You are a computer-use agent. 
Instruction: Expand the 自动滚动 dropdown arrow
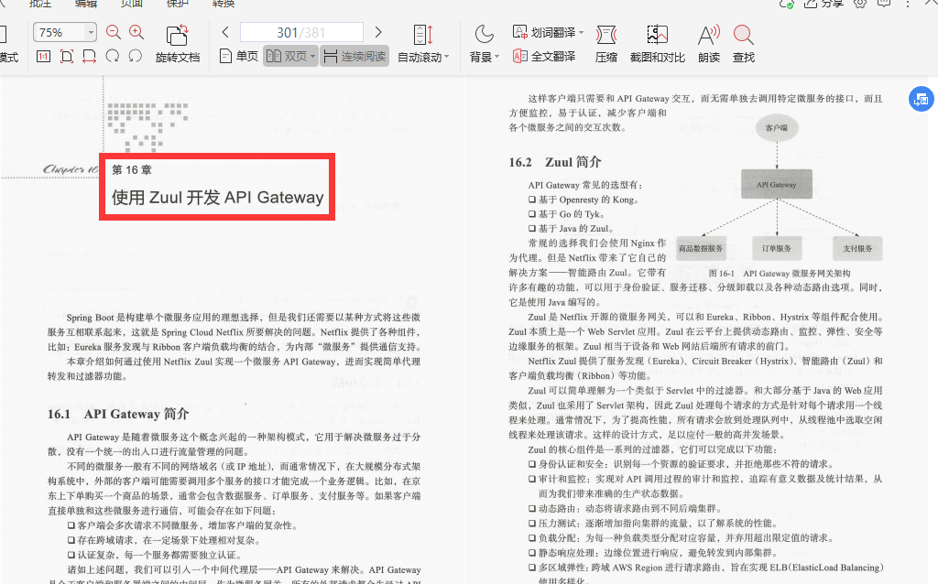[x=446, y=58]
